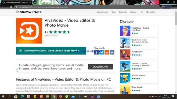Open Mail app from taskbar
177x99 pixels.
click(73, 97)
